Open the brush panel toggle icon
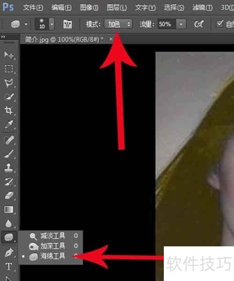Image resolution: width=234 pixels, height=281 pixels. pos(68,24)
